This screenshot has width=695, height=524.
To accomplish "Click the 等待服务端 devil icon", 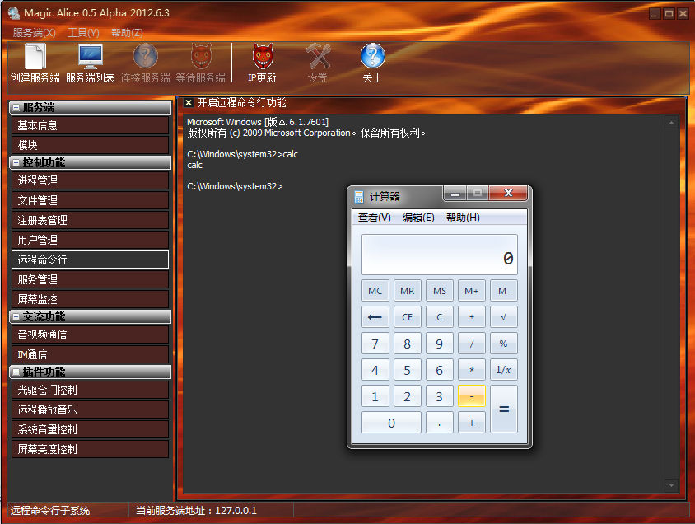I will (x=201, y=56).
